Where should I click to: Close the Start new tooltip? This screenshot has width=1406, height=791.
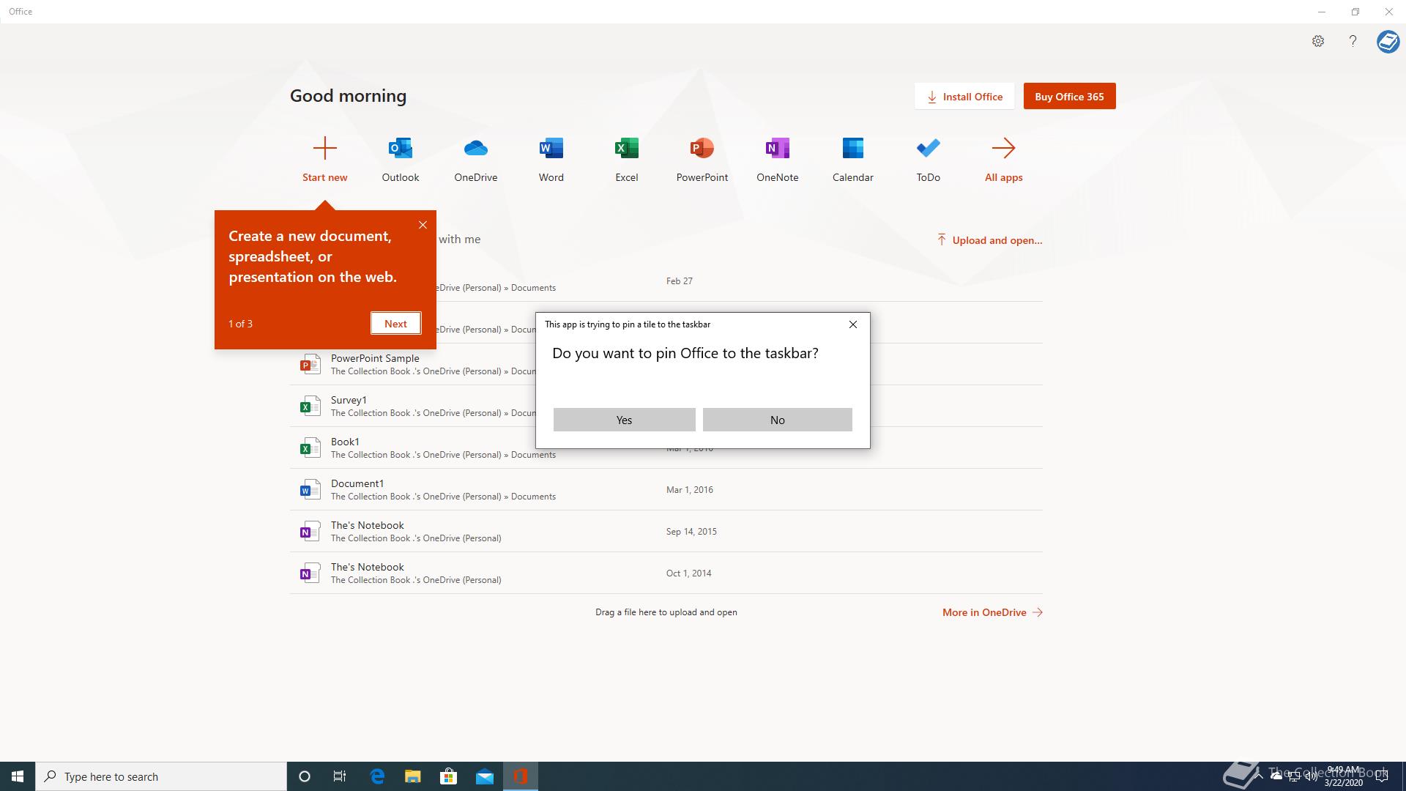423,225
